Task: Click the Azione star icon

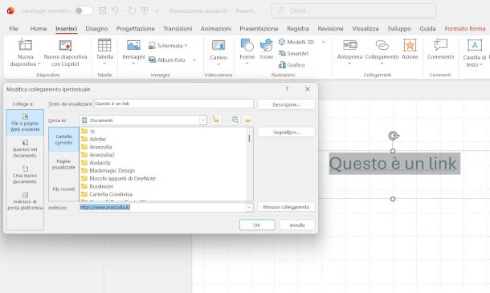Action: [x=410, y=45]
